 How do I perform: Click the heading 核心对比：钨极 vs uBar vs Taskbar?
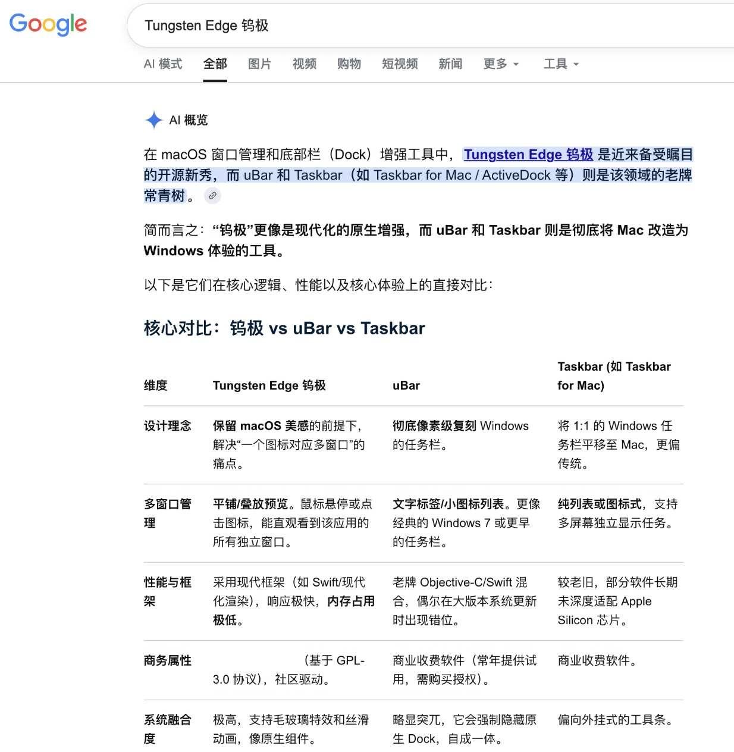pyautogui.click(x=284, y=328)
